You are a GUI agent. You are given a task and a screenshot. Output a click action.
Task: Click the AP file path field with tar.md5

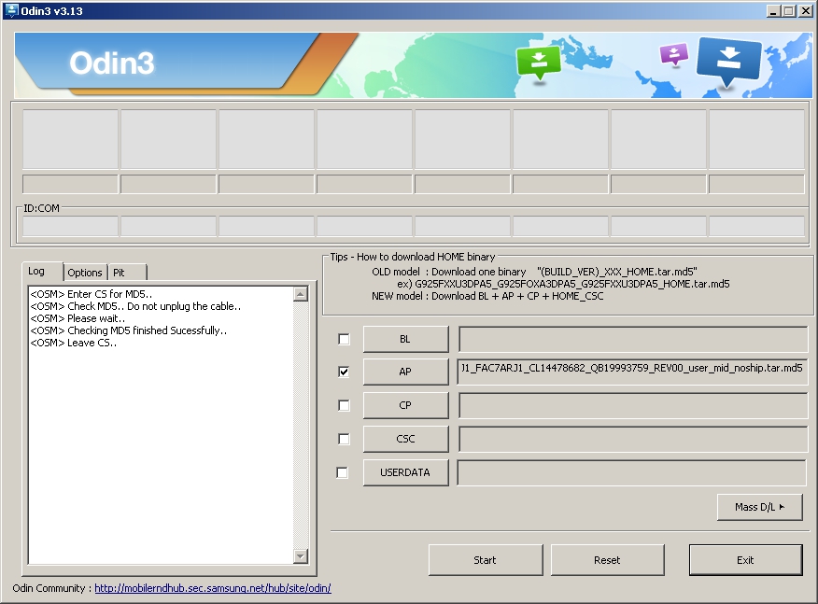coord(633,372)
